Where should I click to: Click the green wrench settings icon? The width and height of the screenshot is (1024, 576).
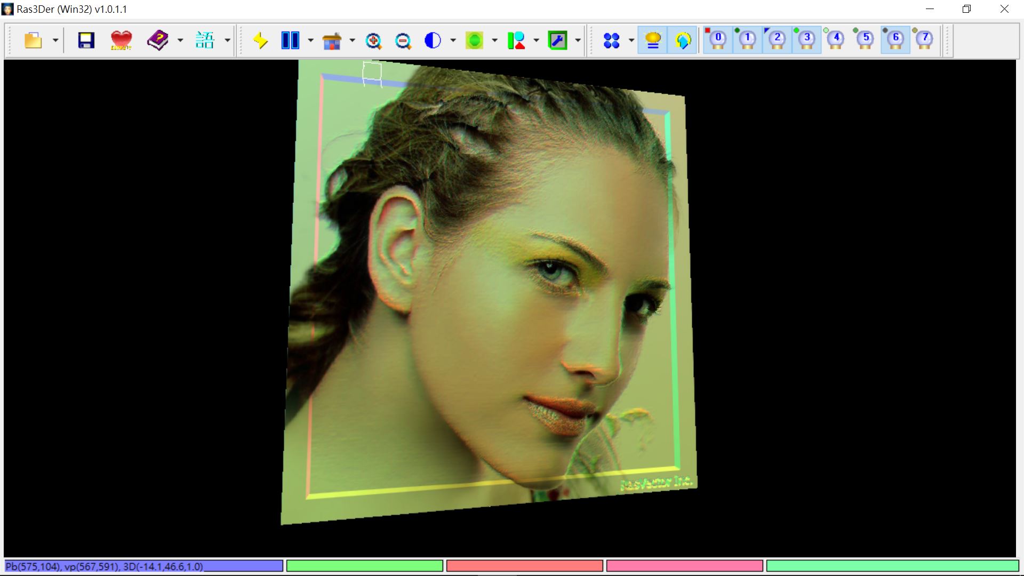(x=557, y=41)
